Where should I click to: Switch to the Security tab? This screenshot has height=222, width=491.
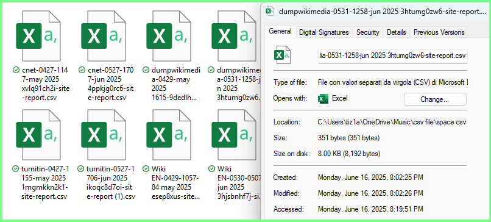[x=367, y=32]
